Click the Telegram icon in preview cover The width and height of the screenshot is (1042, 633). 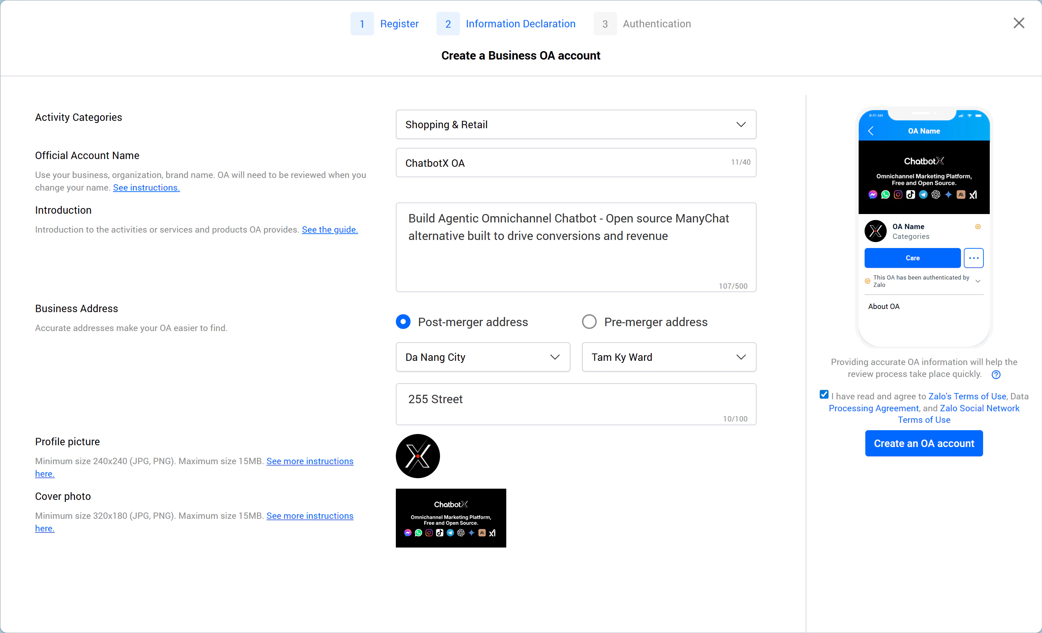click(x=923, y=194)
